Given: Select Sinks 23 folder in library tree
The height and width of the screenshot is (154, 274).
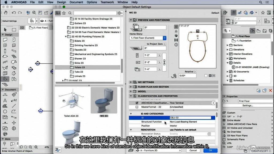Looking at the screenshot, I should tap(79, 63).
